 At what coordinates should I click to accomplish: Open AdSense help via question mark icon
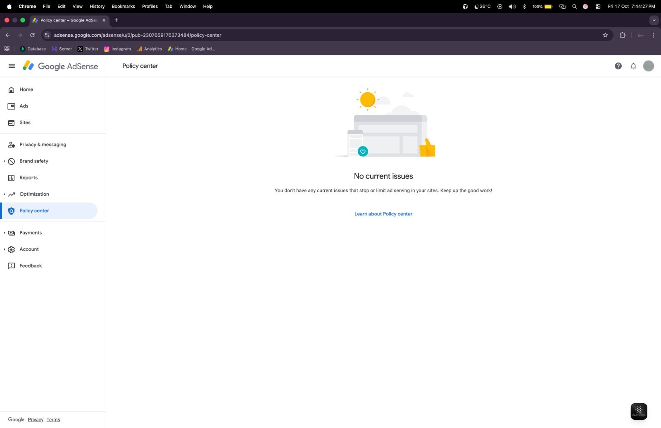pos(618,66)
